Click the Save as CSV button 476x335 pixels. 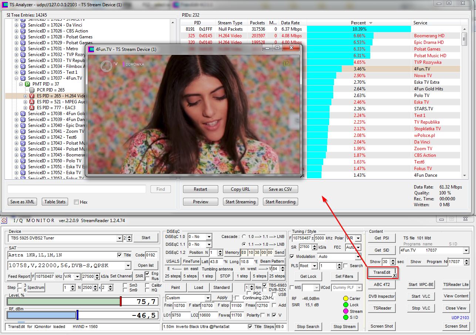point(280,189)
